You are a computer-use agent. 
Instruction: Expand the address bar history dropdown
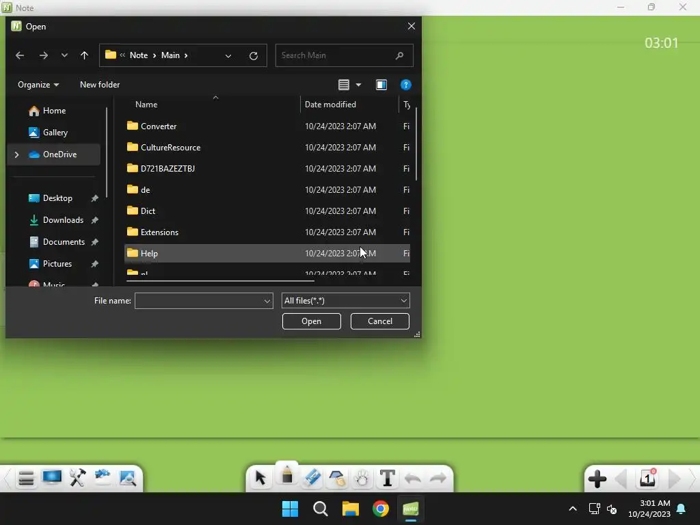(x=228, y=56)
